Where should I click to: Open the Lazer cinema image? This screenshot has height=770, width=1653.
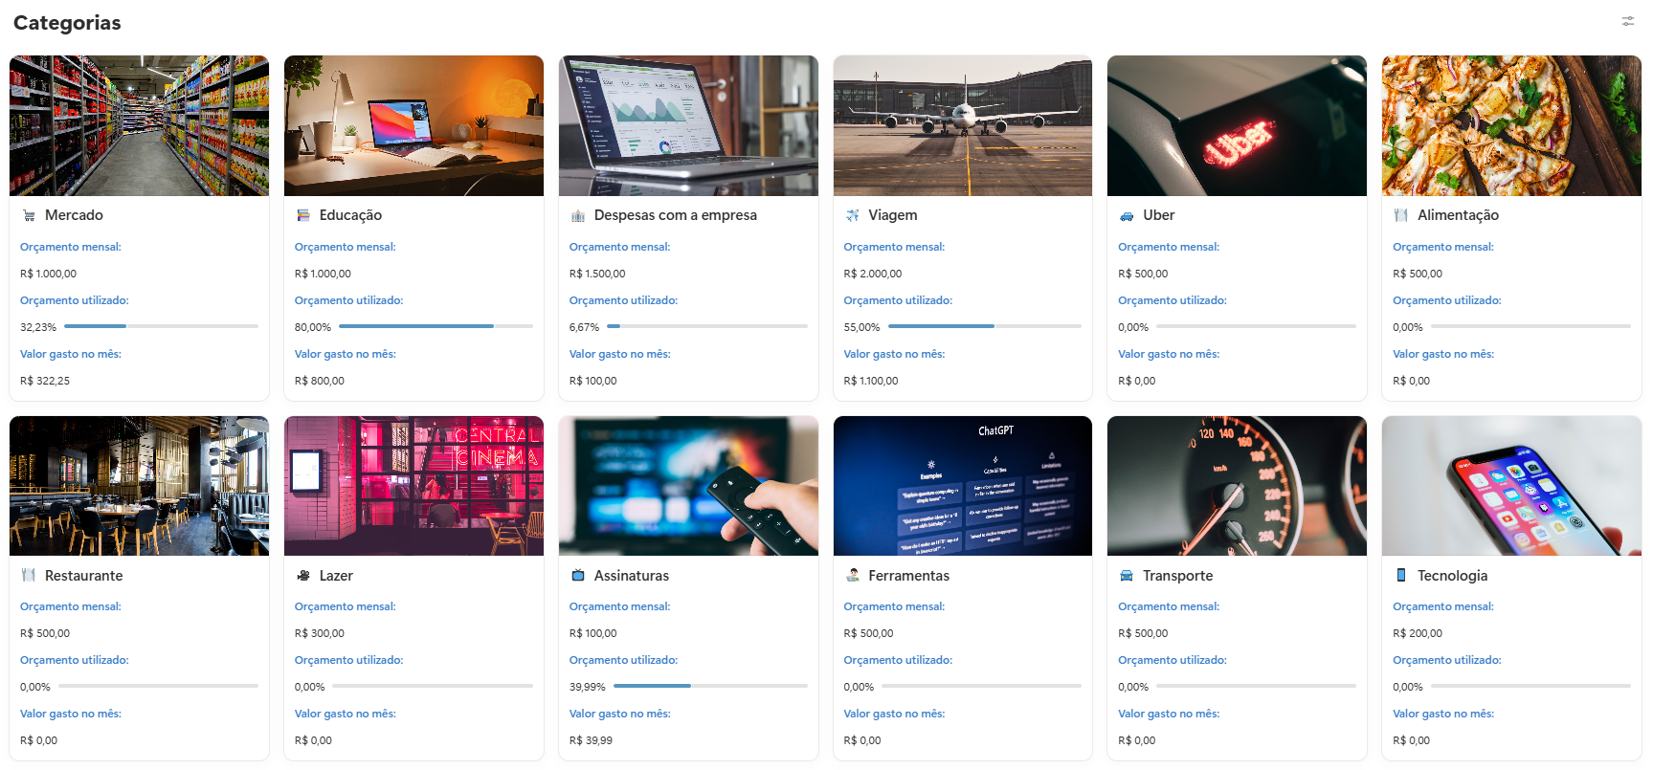click(x=413, y=486)
